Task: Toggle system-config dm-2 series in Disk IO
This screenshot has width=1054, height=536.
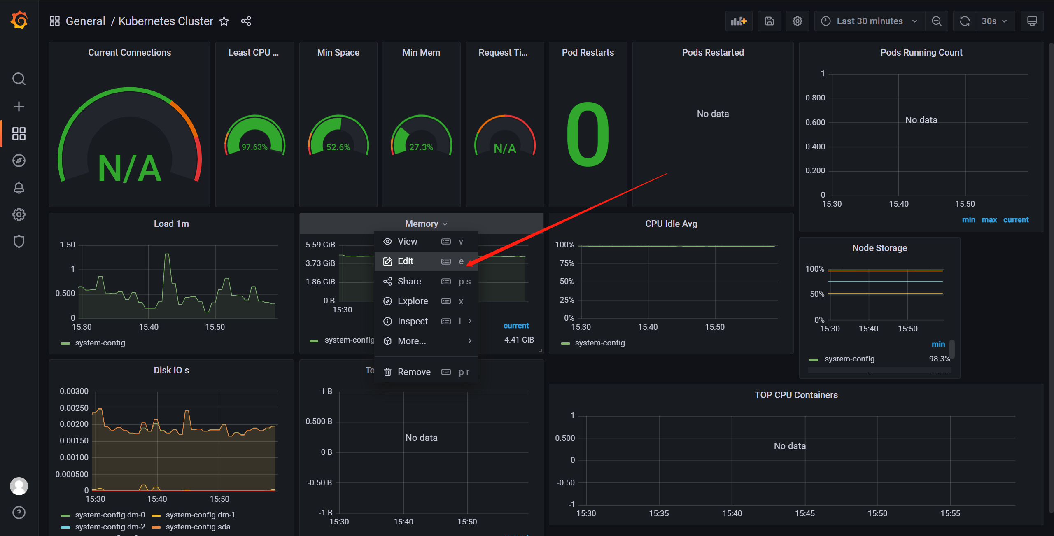Action: point(110,527)
